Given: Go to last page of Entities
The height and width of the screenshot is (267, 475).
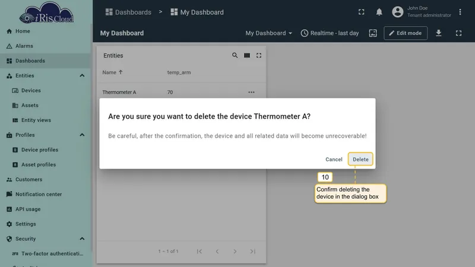Looking at the screenshot, I should [253, 251].
